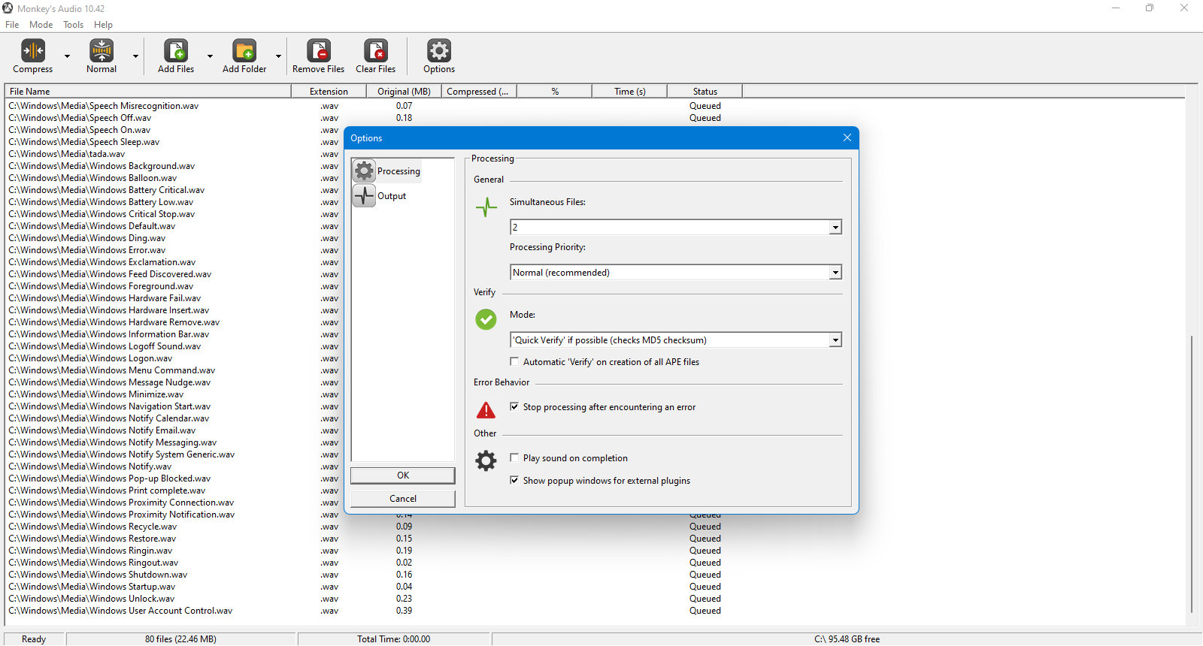Toggle Stop processing after encountering an error
This screenshot has height=646, width=1203.
click(514, 406)
